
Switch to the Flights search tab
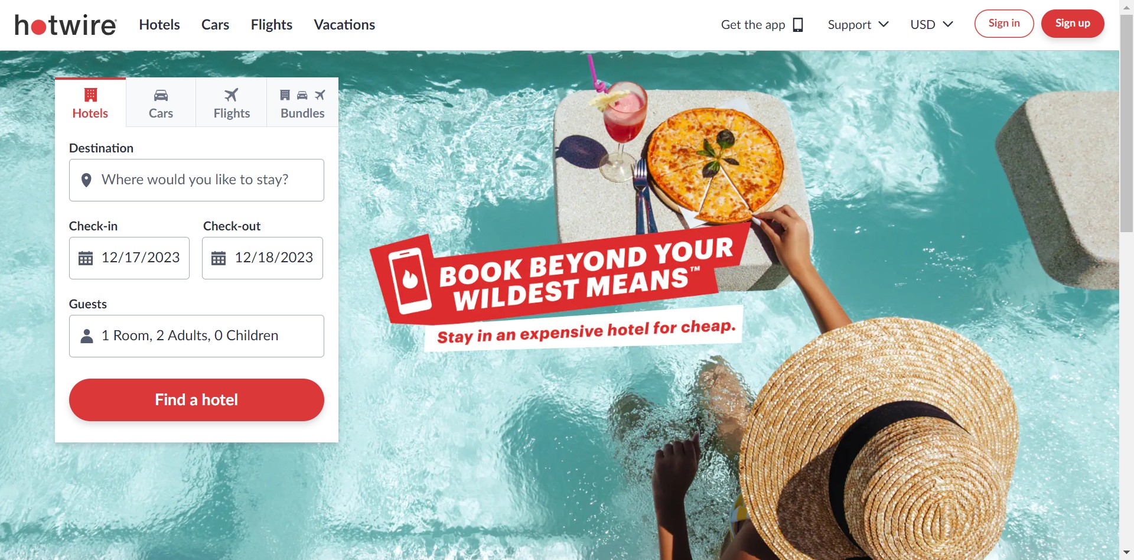[x=232, y=102]
